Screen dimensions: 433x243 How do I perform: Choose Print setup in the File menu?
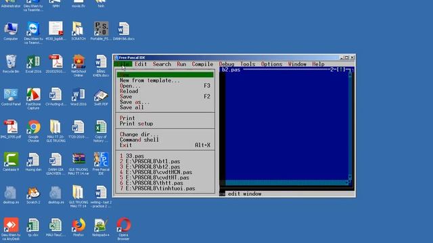tap(165, 124)
